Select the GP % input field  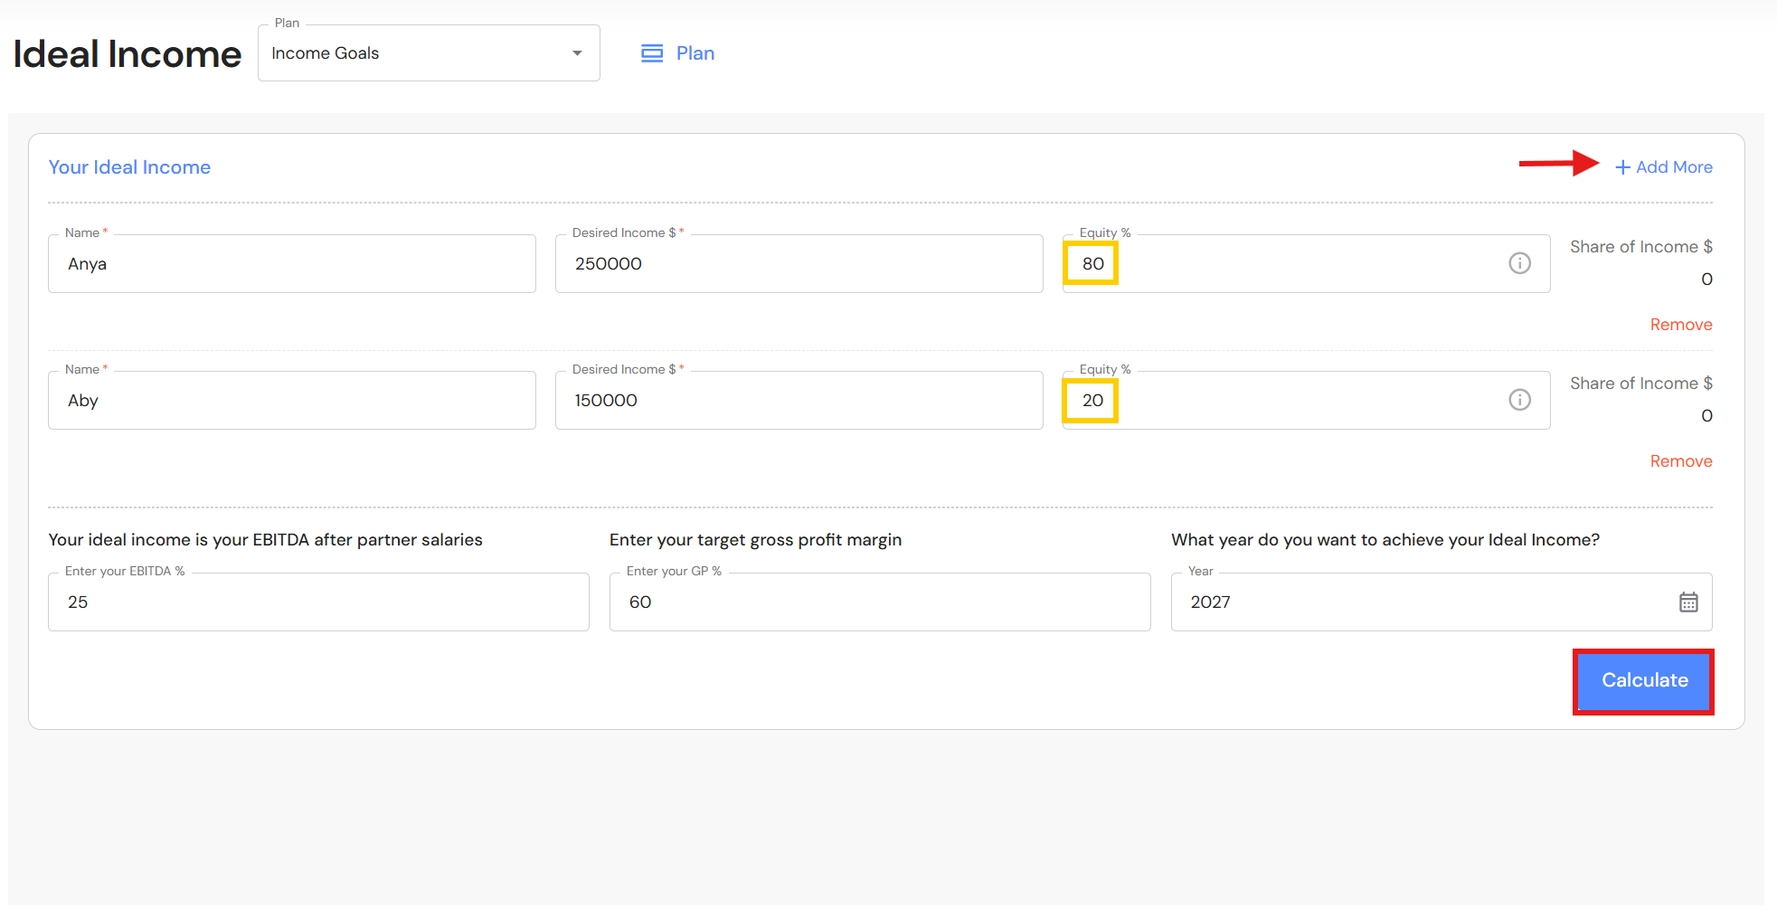pos(879,602)
